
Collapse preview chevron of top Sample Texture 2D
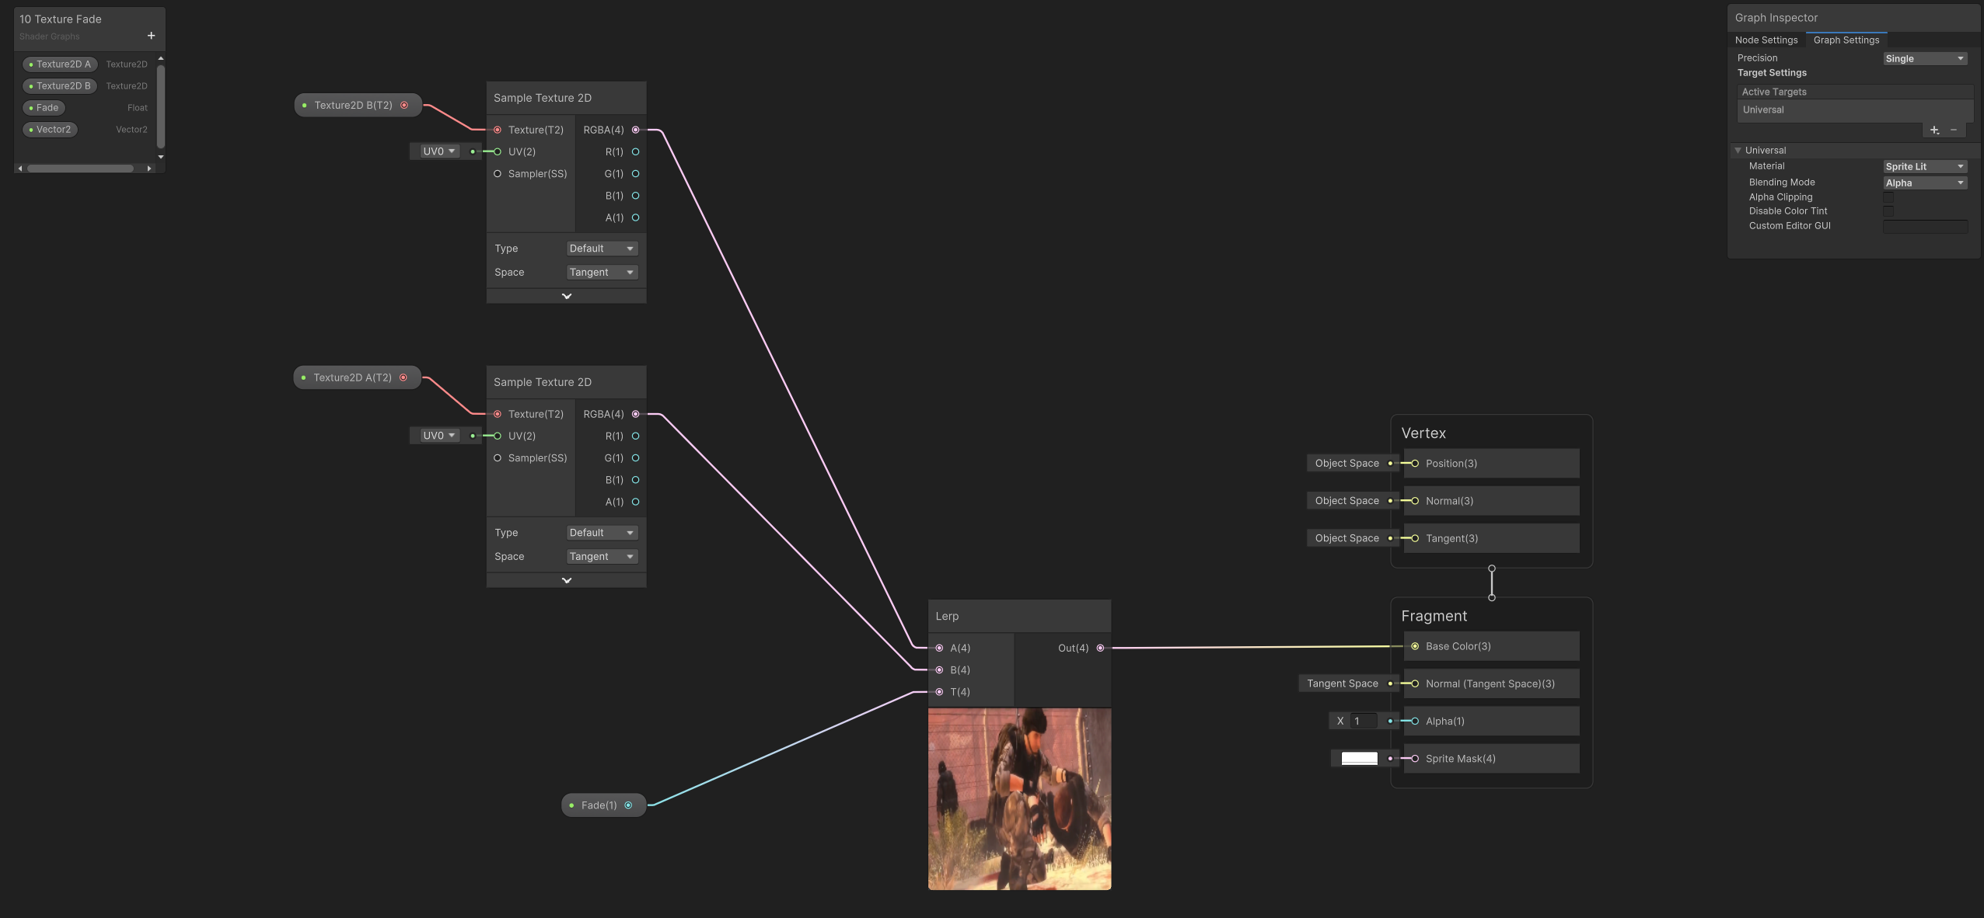point(566,296)
